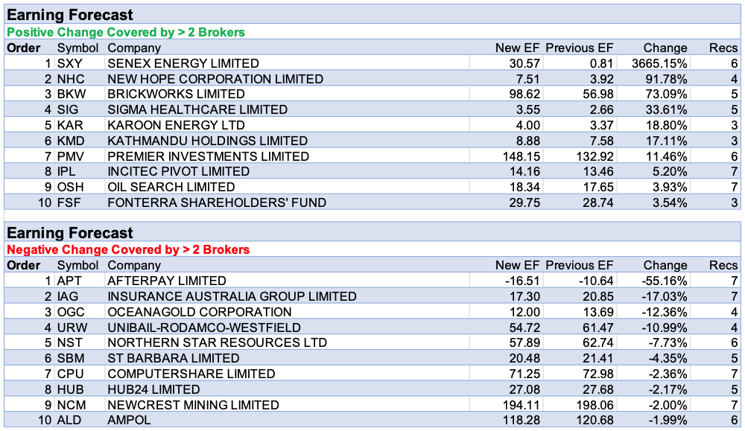The width and height of the screenshot is (745, 431).
Task: Select the IAG symbol cell
Action: pyautogui.click(x=69, y=296)
